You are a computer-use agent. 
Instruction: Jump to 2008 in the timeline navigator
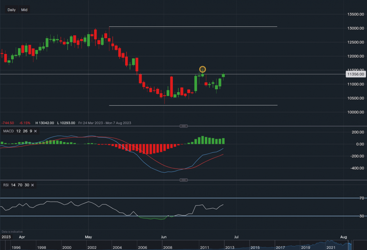pos(168,247)
